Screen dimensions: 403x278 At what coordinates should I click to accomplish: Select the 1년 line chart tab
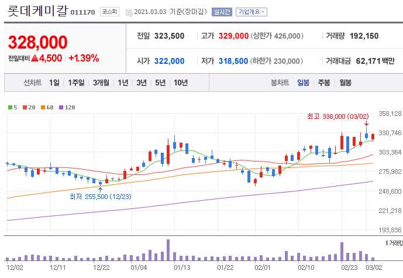123,83
